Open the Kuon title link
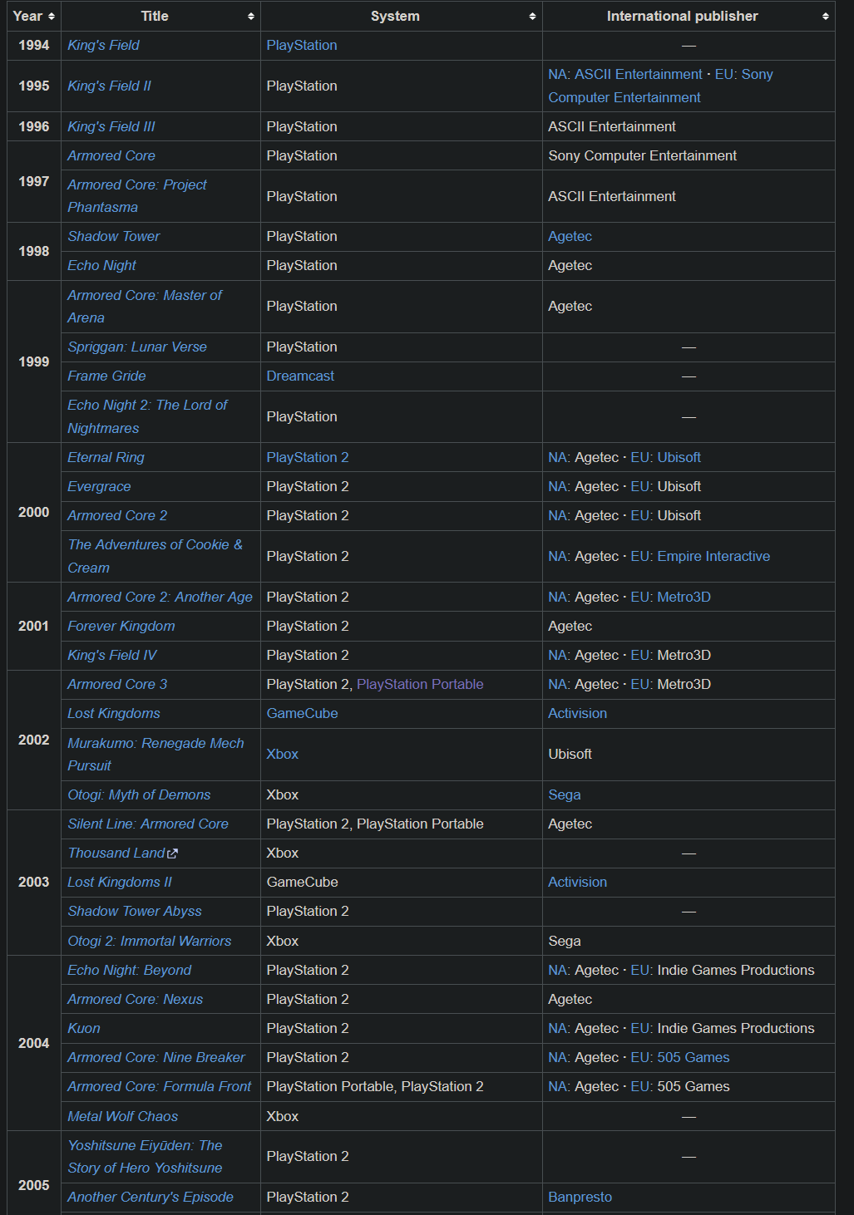The image size is (854, 1215). (x=84, y=1028)
